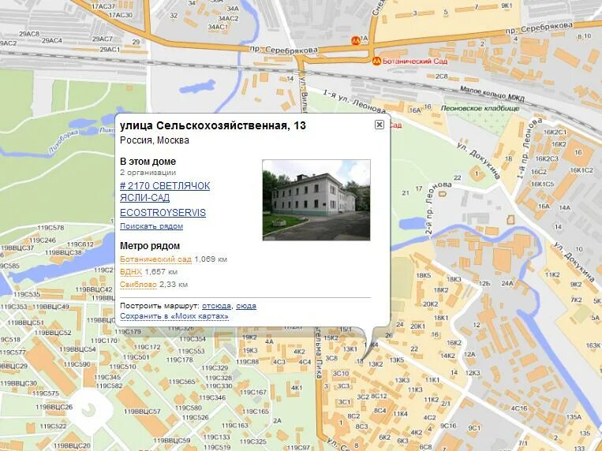Click building label 119С565
This screenshot has height=451, width=602.
[x=182, y=382]
